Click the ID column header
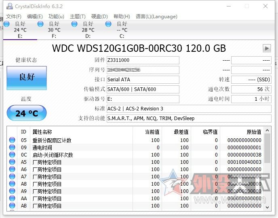 24,132
